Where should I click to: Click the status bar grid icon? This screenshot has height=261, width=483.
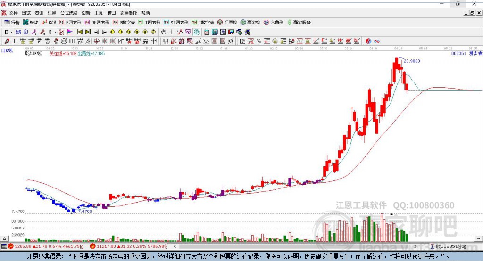[4, 246]
